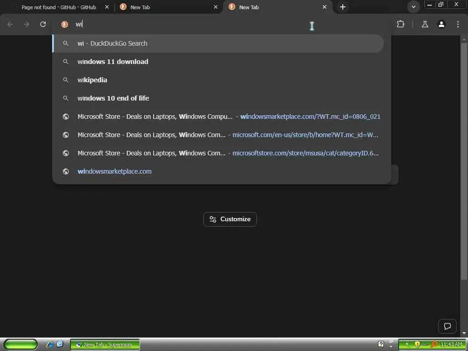Screen dimensions: 468x351
Task: Click the scrollbar down arrow
Action: (464, 333)
